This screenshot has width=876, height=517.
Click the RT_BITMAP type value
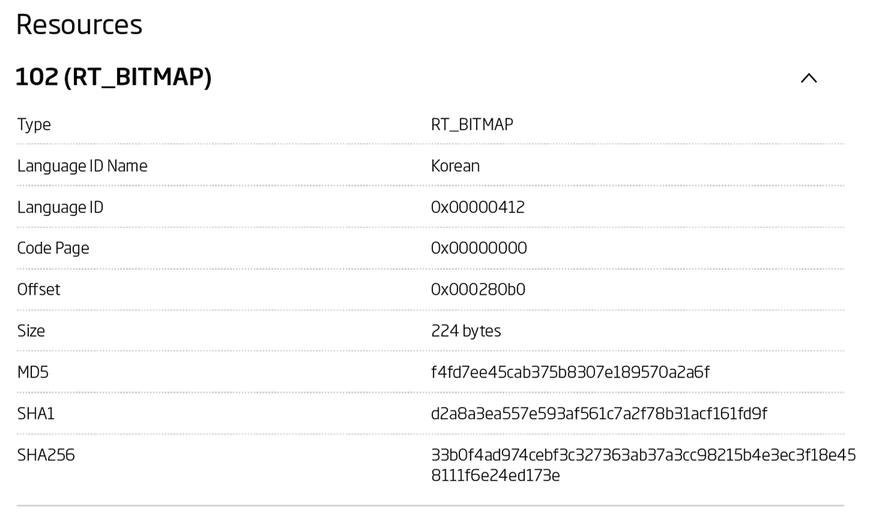coord(472,124)
